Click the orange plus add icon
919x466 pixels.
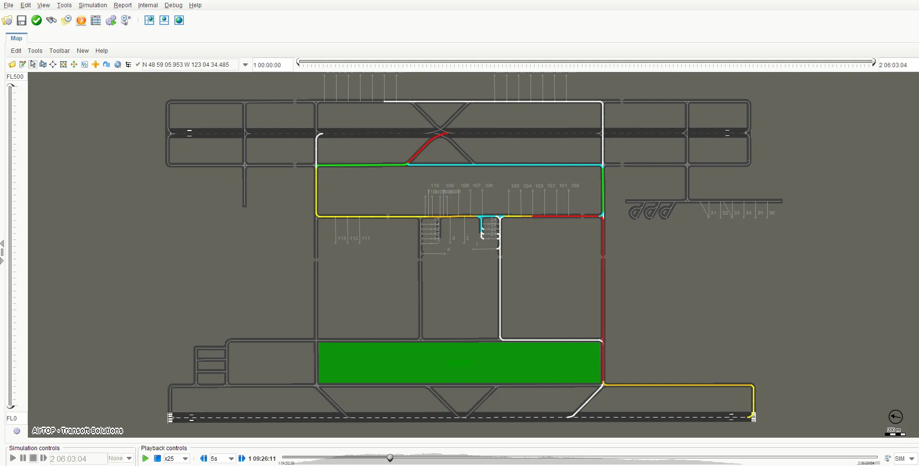96,64
